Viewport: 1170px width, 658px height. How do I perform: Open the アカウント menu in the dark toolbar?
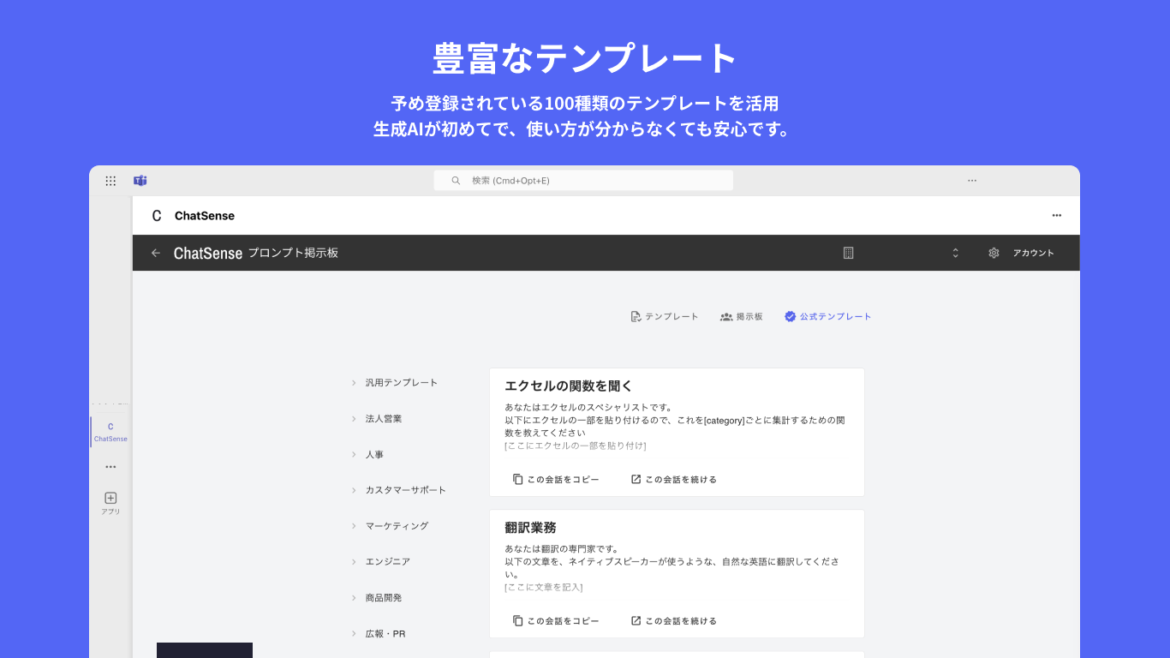[1034, 253]
